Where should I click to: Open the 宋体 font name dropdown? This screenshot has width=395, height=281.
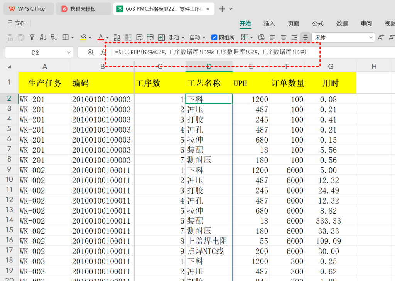[x=371, y=37]
